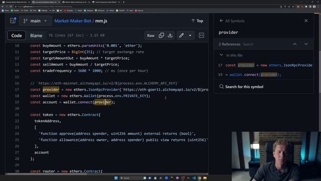Open more edit options dropdown arrow
321x181 pixels.
[190, 35]
